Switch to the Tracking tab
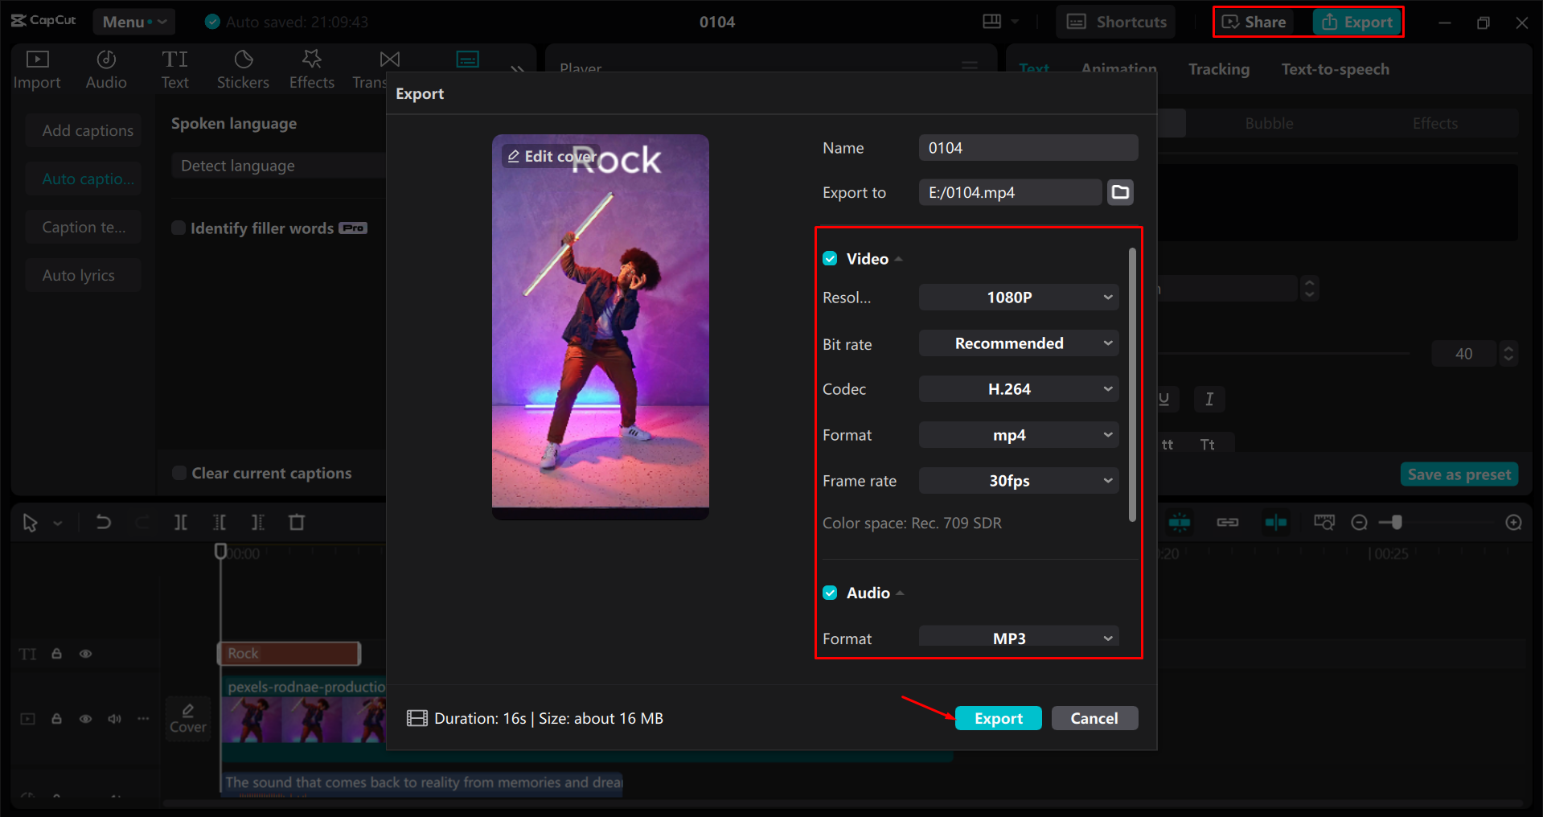 1218,69
